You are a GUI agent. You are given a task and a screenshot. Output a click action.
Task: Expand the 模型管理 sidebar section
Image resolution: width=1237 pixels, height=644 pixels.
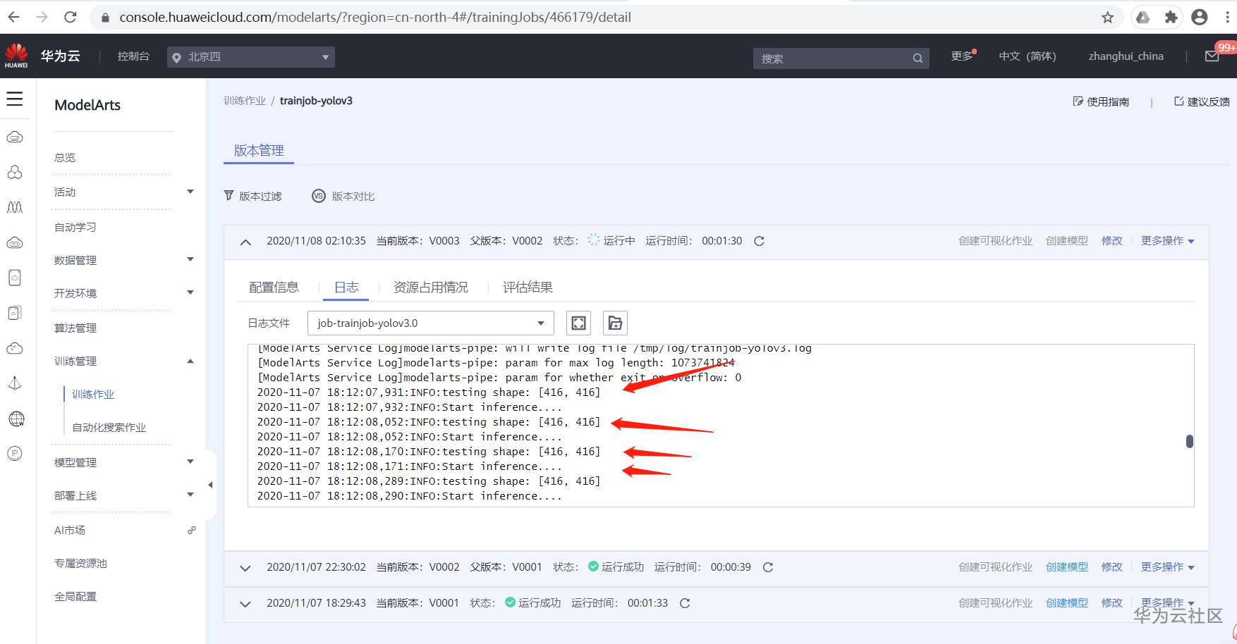coord(190,462)
